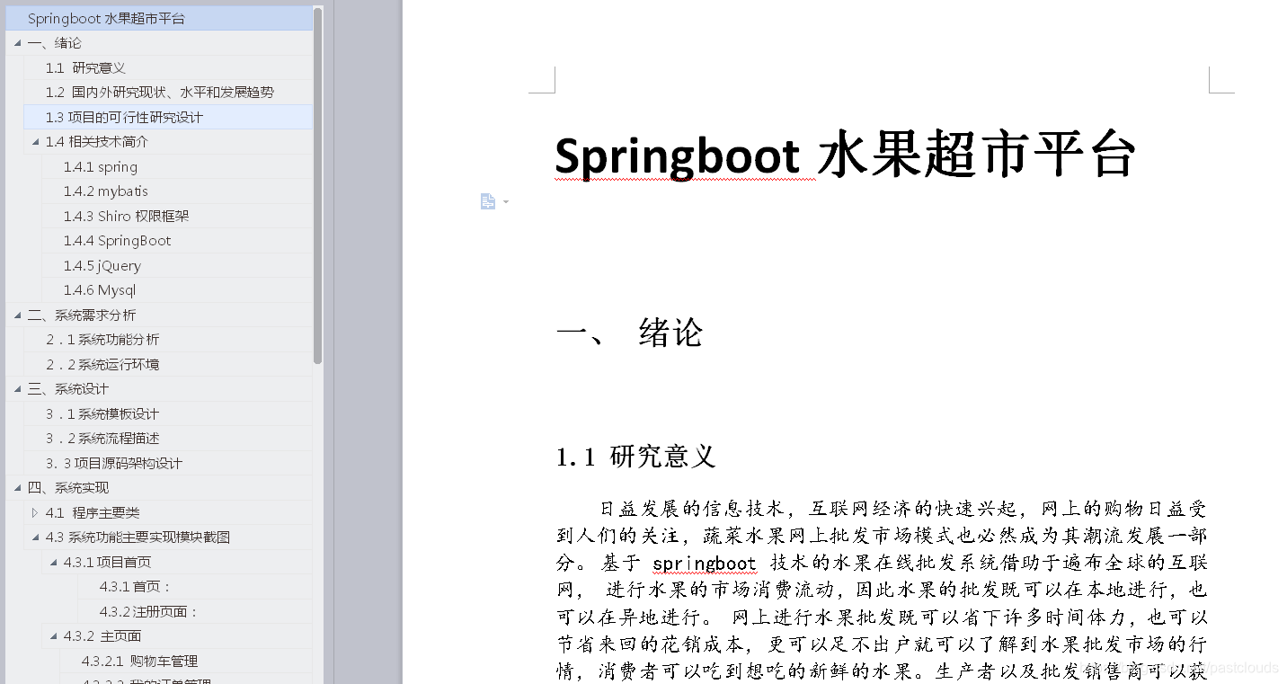Collapse the 4.3 系统功能主要实现模块截图 node
The image size is (1287, 684).
point(36,537)
